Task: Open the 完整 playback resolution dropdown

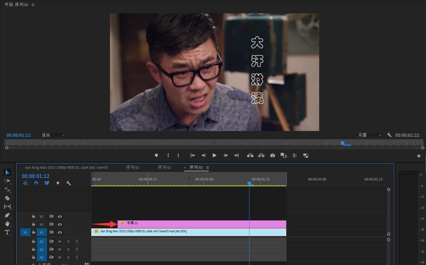Action: coord(369,135)
